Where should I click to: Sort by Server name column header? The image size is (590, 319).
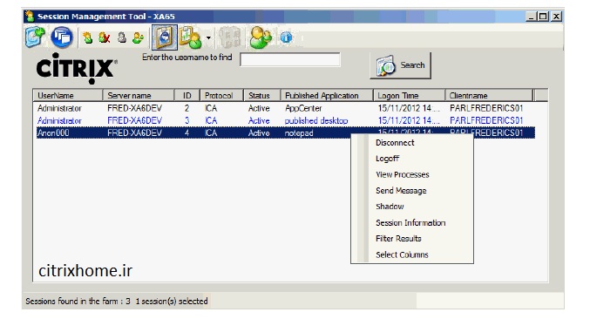[138, 96]
